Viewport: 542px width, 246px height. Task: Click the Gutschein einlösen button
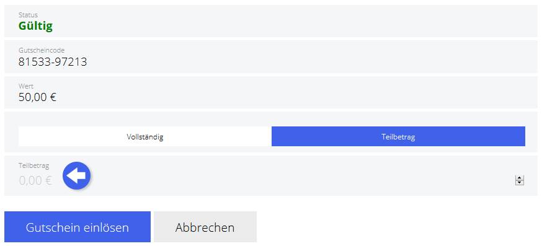tap(78, 227)
